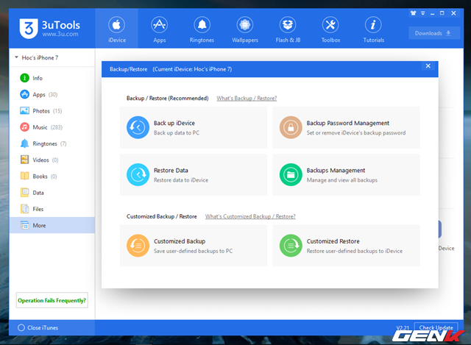Click the Photos picture icon in sidebar
Viewport: 471px width, 345px height.
tap(24, 111)
